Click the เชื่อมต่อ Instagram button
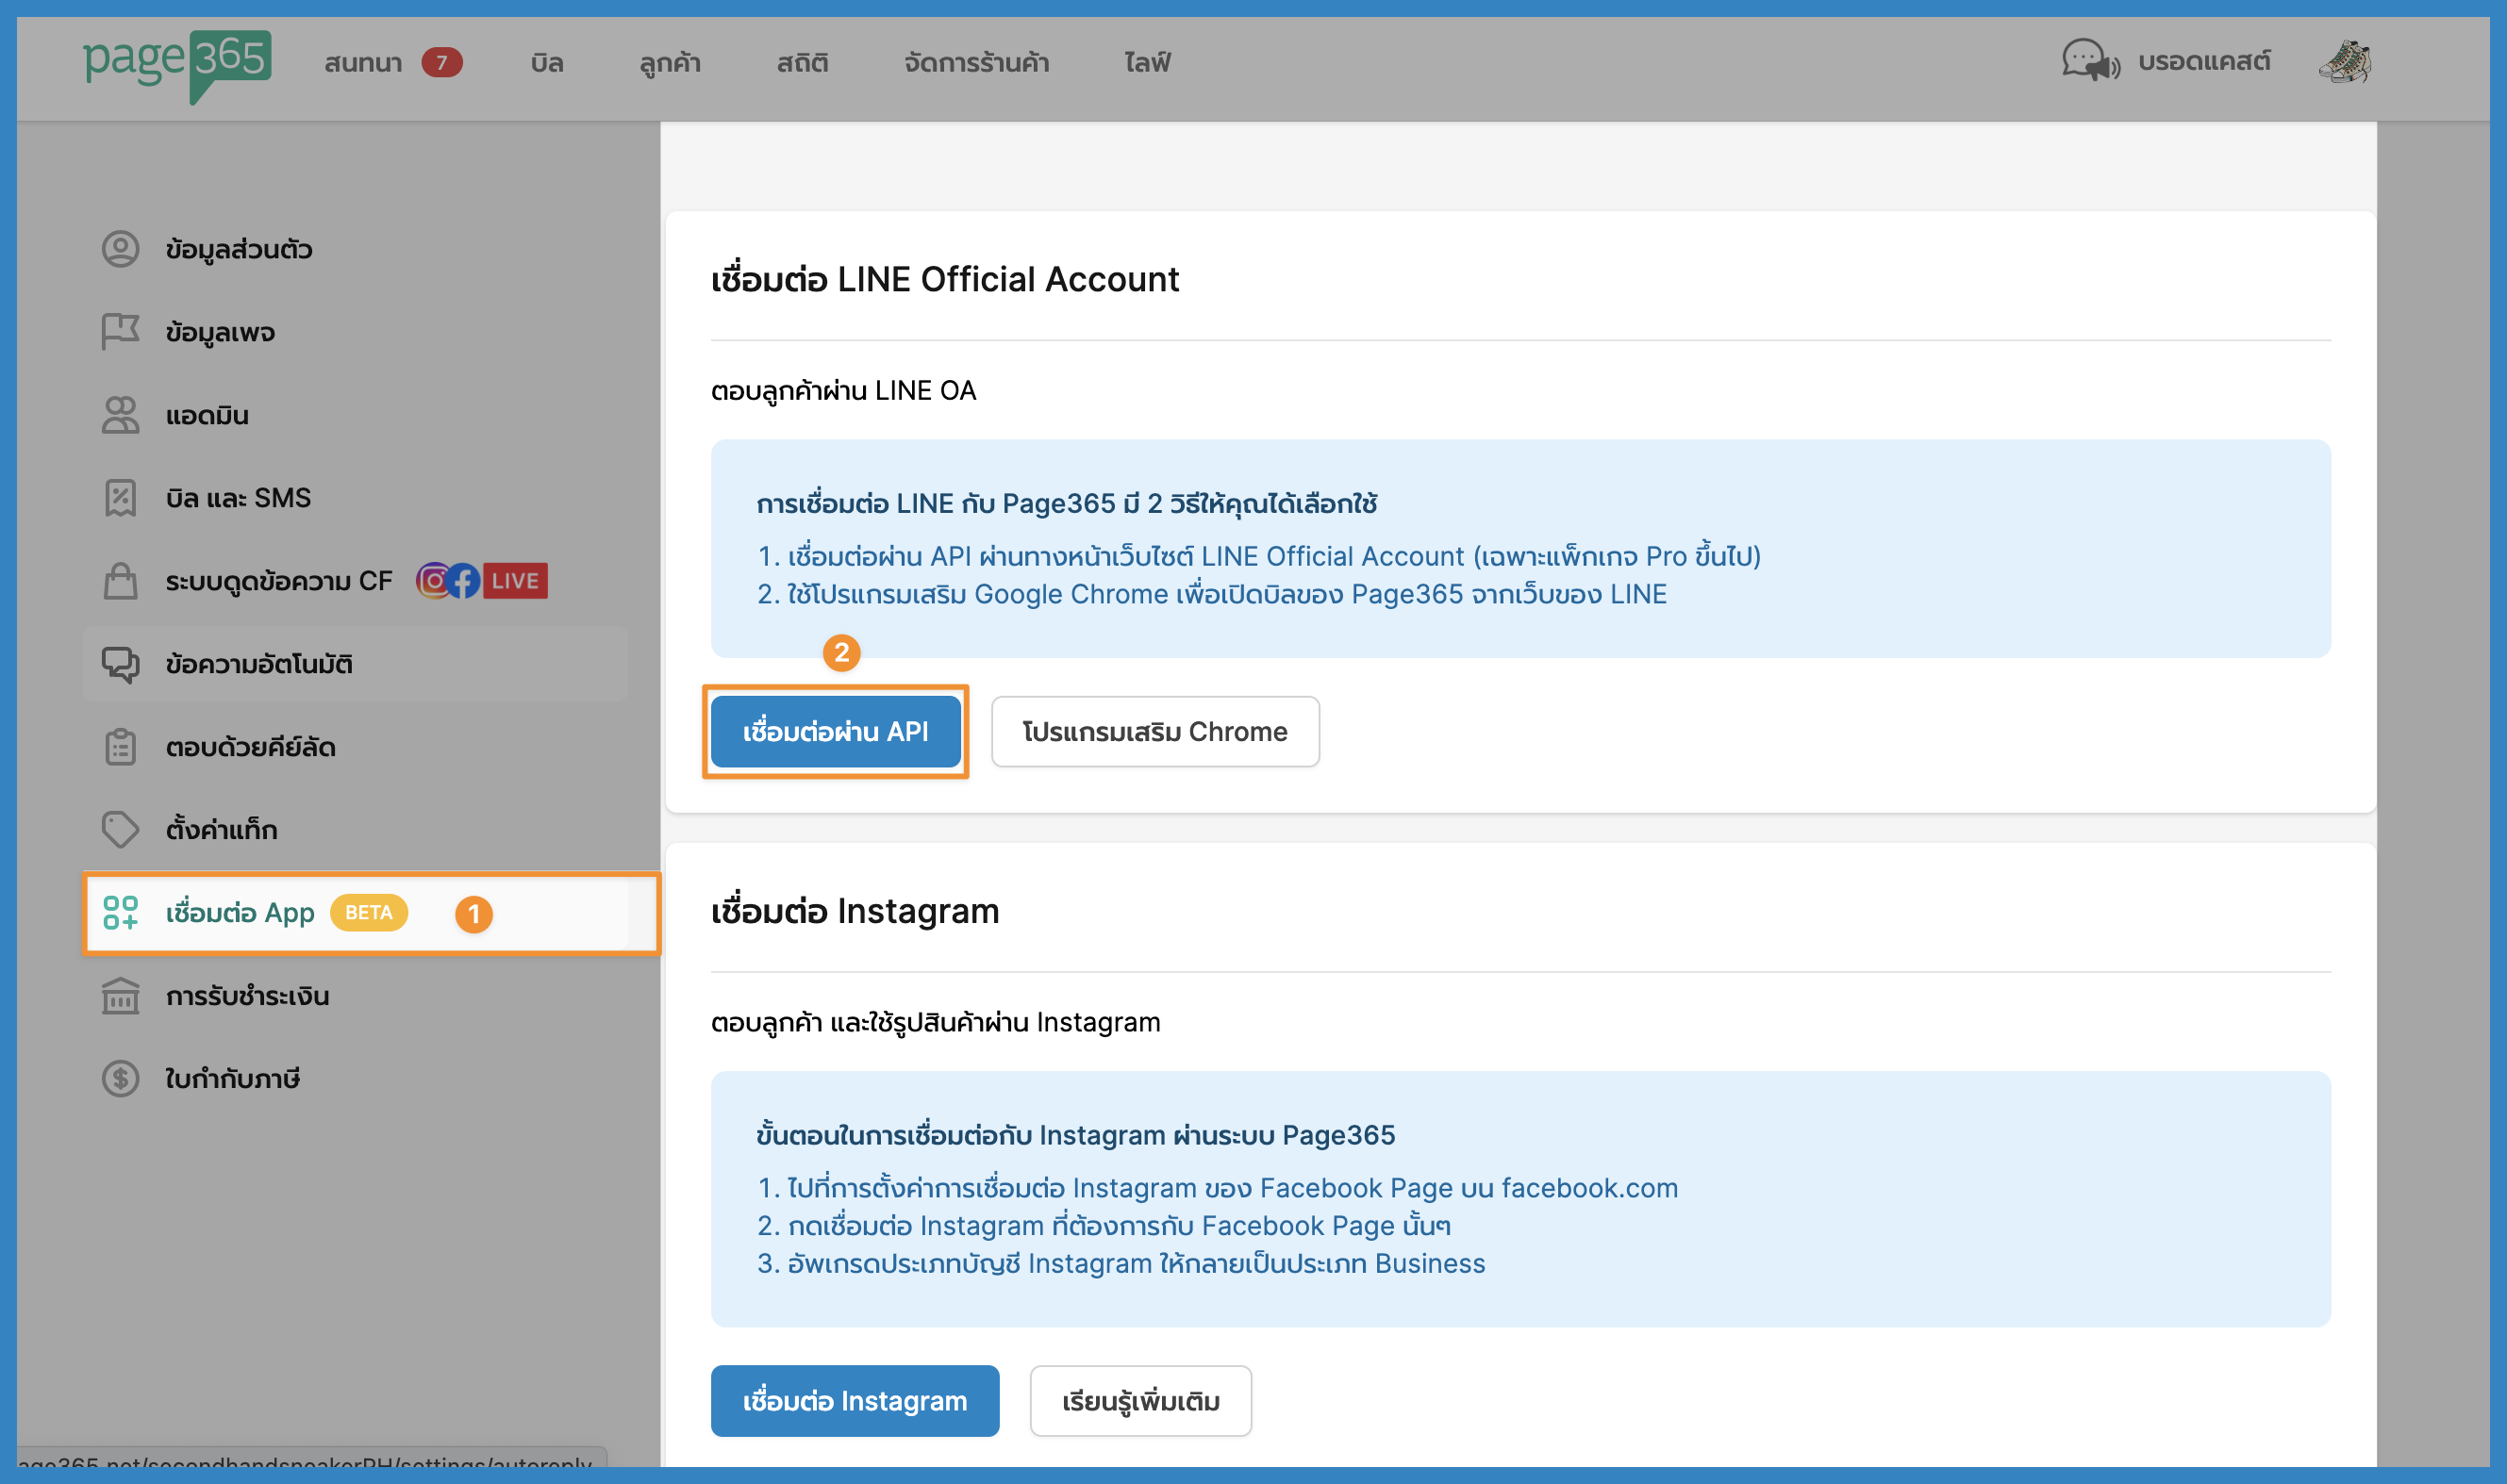The height and width of the screenshot is (1484, 2507). [x=855, y=1401]
